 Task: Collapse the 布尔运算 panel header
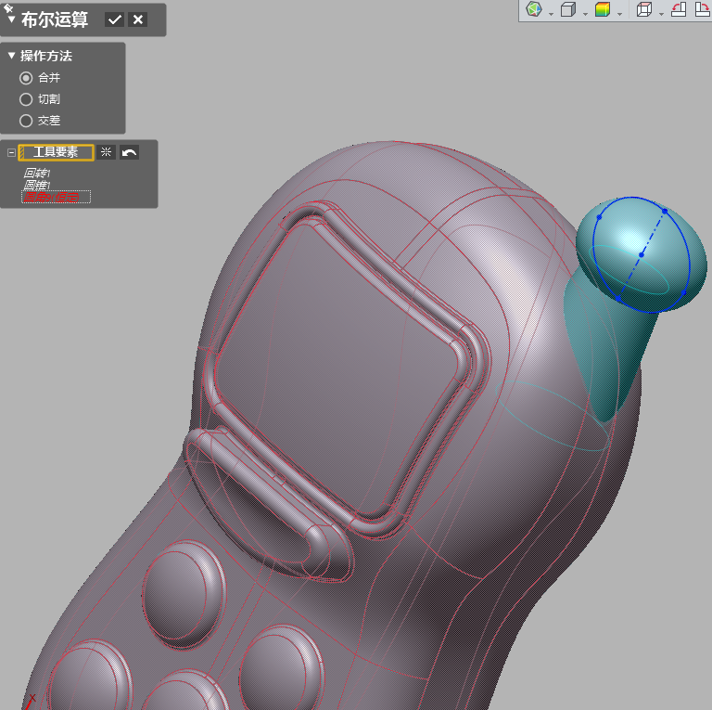pos(11,19)
